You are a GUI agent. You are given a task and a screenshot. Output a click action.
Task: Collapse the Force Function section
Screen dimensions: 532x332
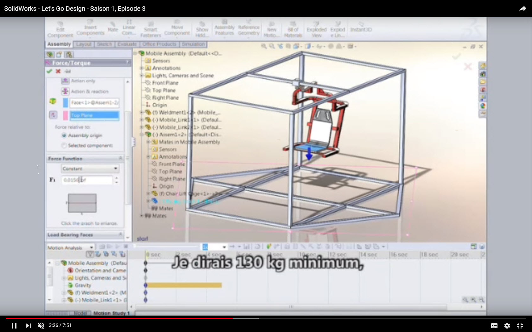click(120, 158)
